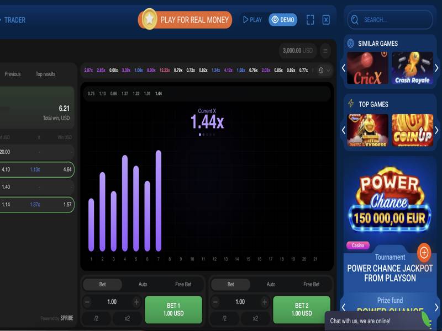Close the game with X icon
Viewport: 442px width, 331px height.
(x=326, y=20)
